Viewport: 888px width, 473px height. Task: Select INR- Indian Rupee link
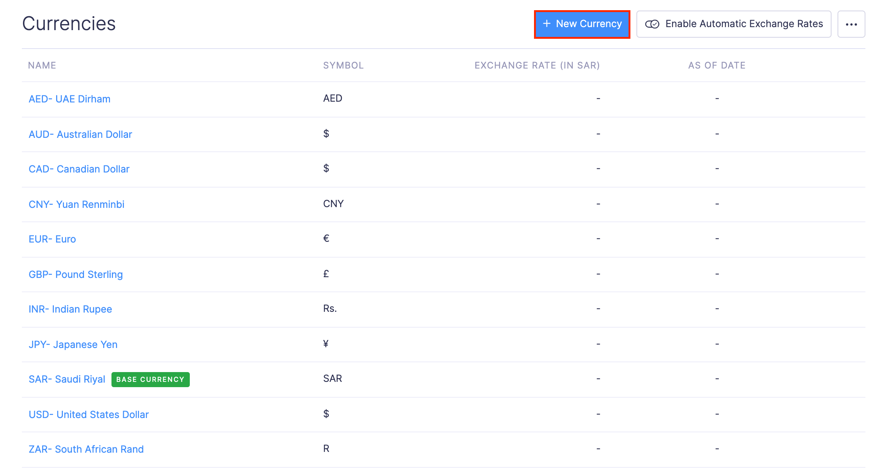pos(70,309)
